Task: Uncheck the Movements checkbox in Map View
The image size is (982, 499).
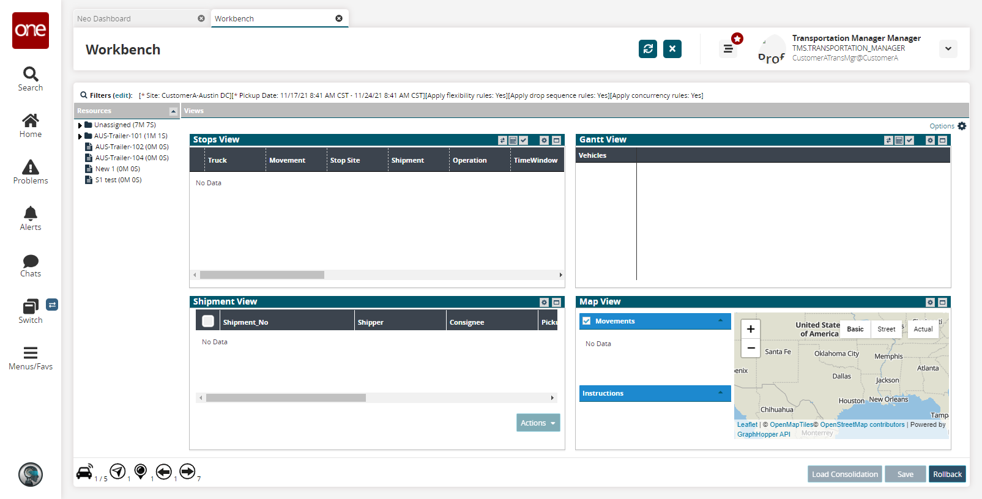Action: coord(587,321)
